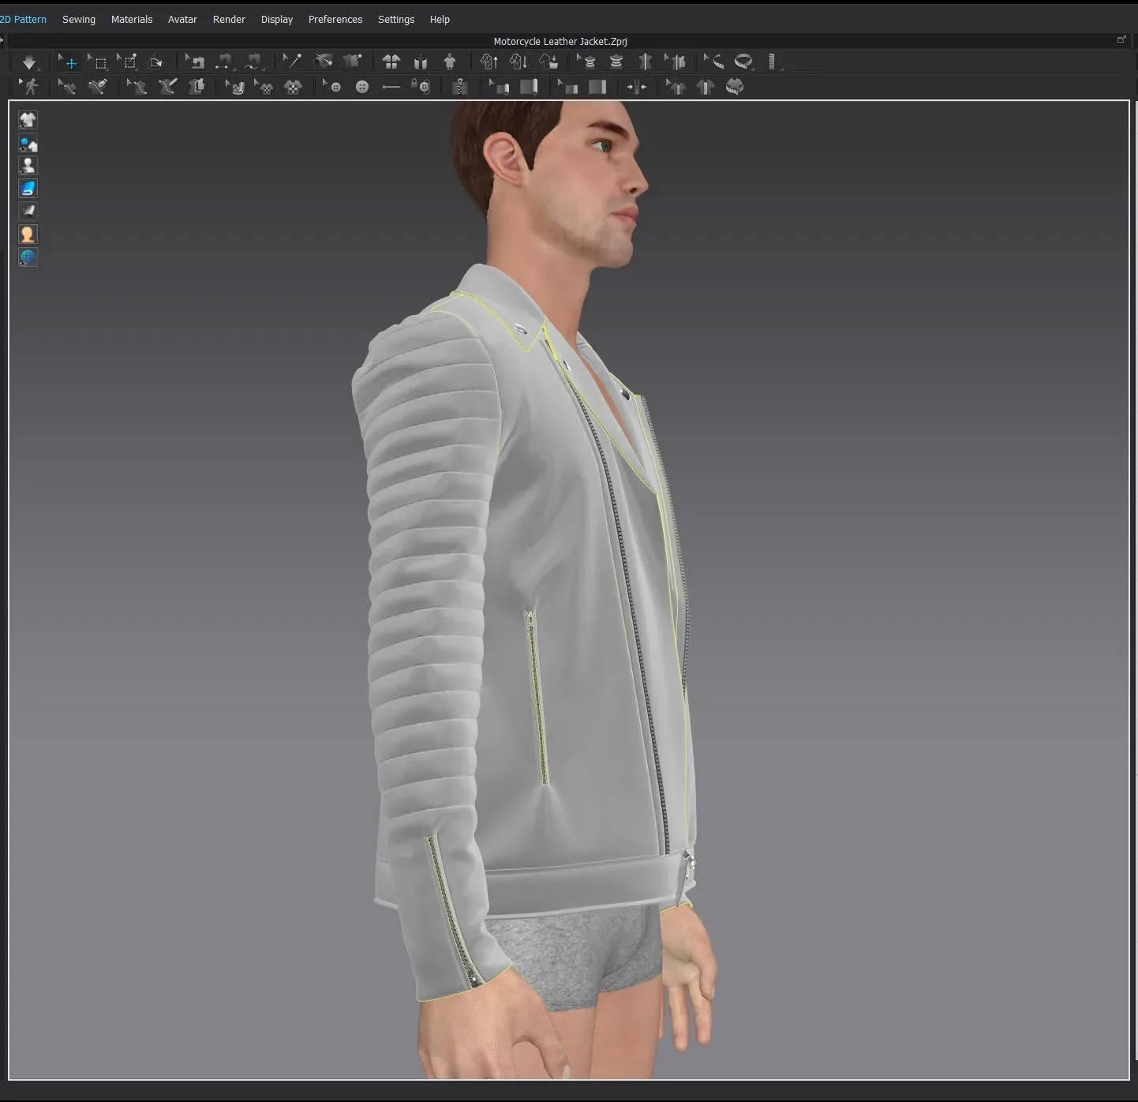Select the Tack on Avatar tool
This screenshot has width=1138, height=1102.
(x=323, y=62)
